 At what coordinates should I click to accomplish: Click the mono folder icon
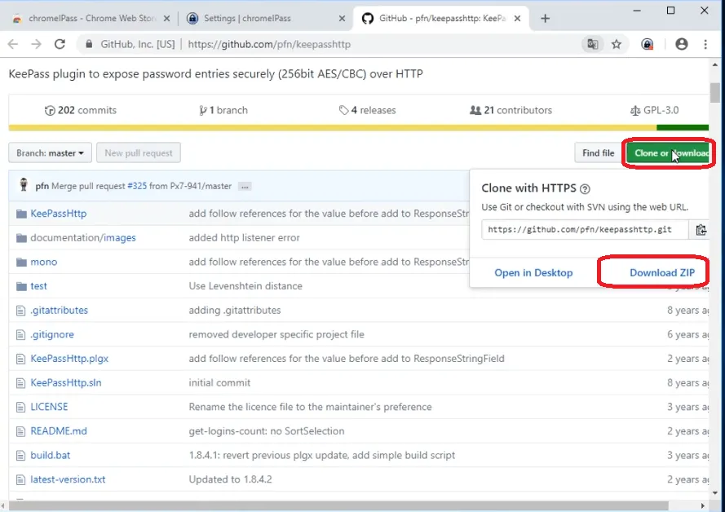tap(21, 262)
